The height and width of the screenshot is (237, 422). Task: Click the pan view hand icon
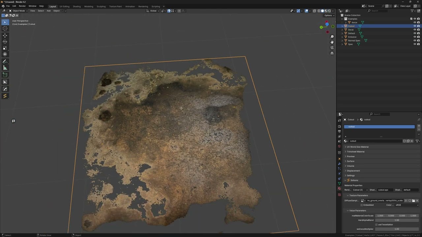pyautogui.click(x=332, y=42)
